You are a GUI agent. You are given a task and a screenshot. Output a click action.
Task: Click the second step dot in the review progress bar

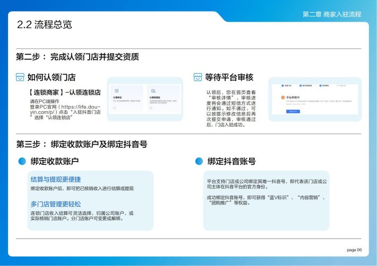point(301,86)
